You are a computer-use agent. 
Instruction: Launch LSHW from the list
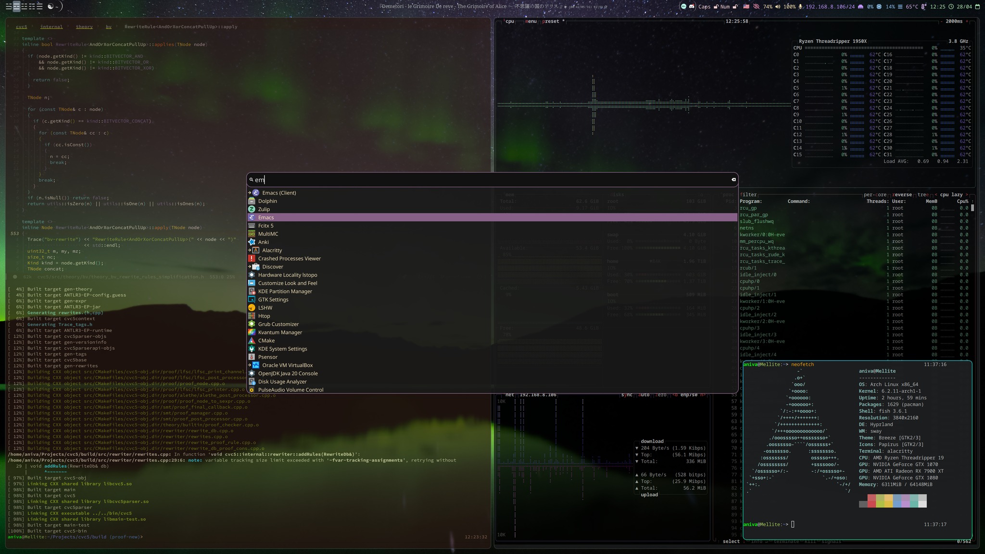click(x=492, y=307)
